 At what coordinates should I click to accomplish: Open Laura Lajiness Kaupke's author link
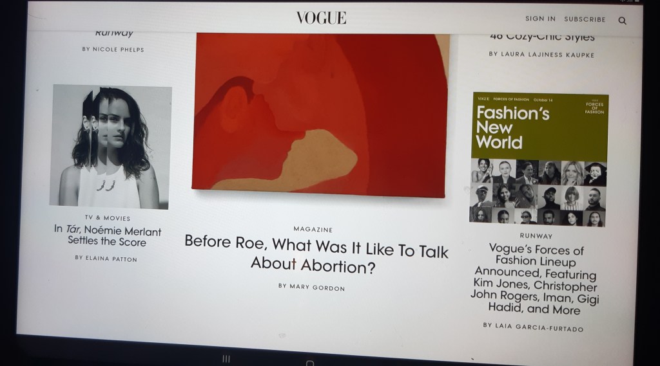[541, 55]
